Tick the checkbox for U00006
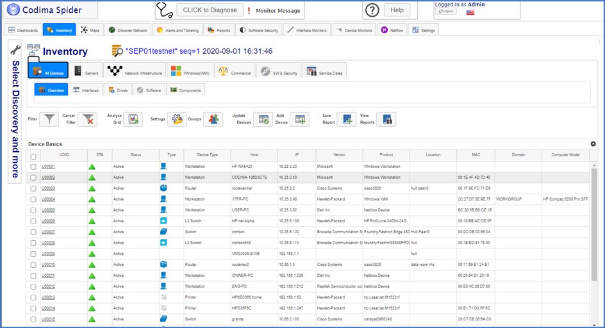 point(33,221)
